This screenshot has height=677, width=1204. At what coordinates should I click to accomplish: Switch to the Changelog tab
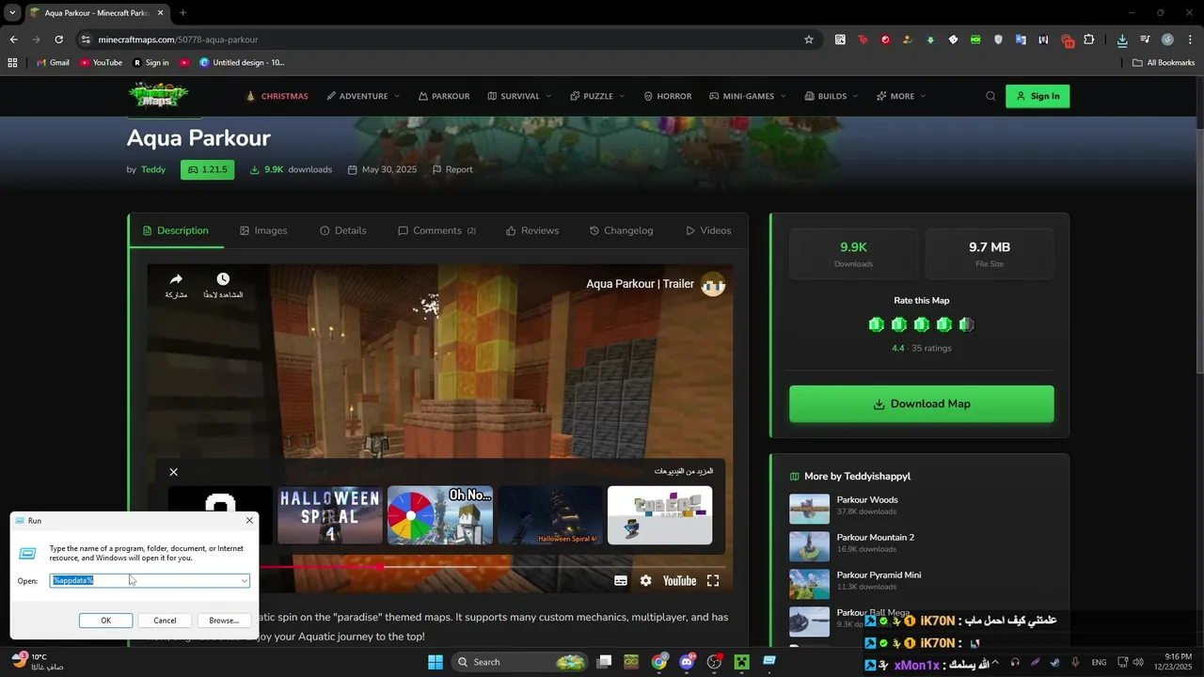tap(621, 230)
